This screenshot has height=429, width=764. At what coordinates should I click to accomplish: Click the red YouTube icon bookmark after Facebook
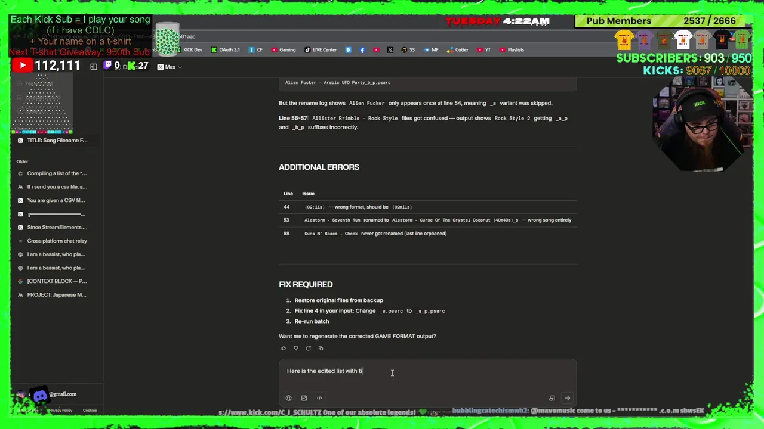point(376,50)
